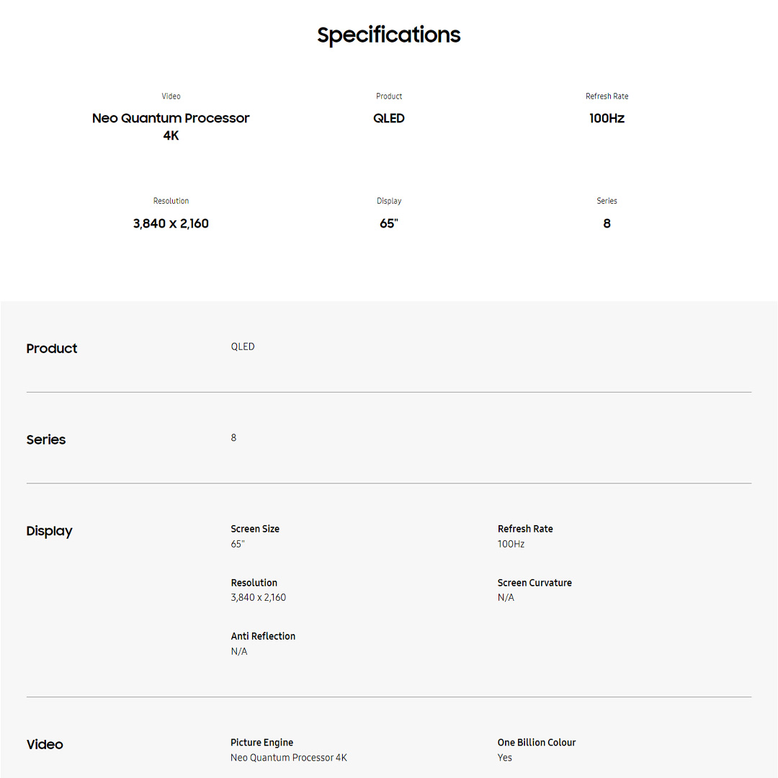The image size is (778, 778).
Task: Click the bold 3,840 x 2,160 summary value
Action: click(171, 223)
